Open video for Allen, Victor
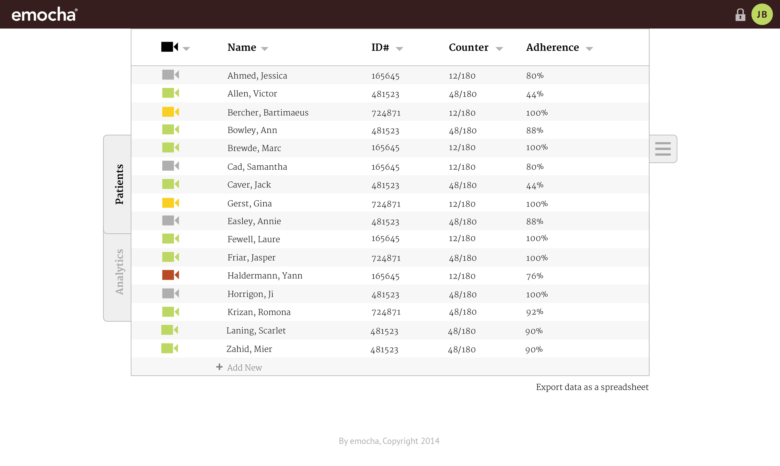The width and height of the screenshot is (780, 466). (170, 93)
